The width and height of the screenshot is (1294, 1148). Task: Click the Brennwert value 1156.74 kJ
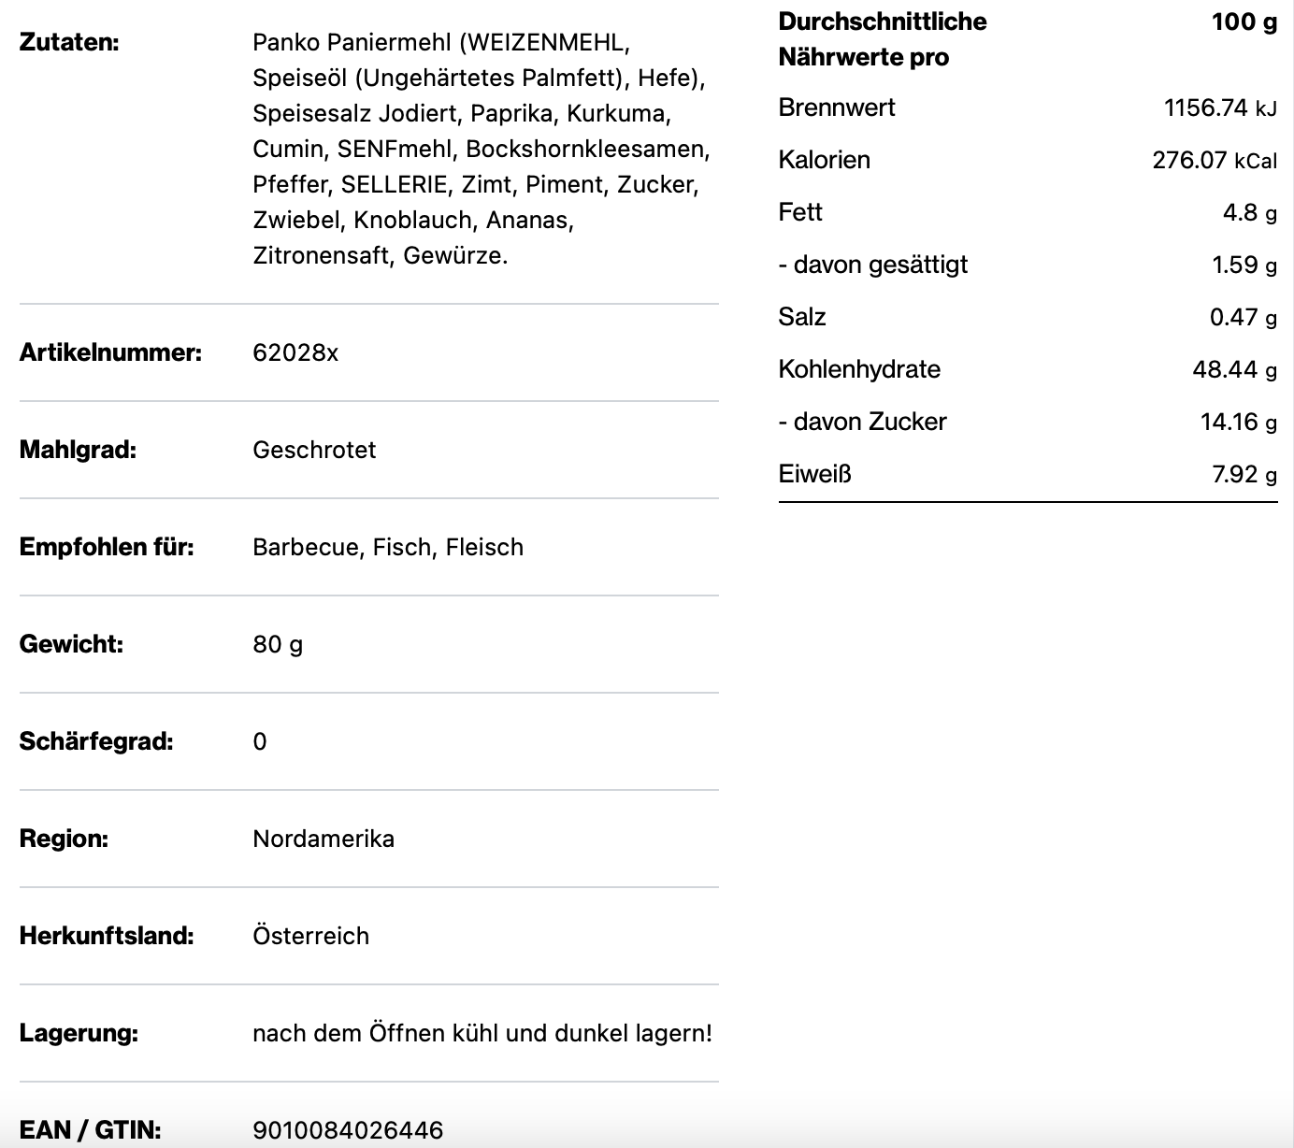coord(1219,108)
